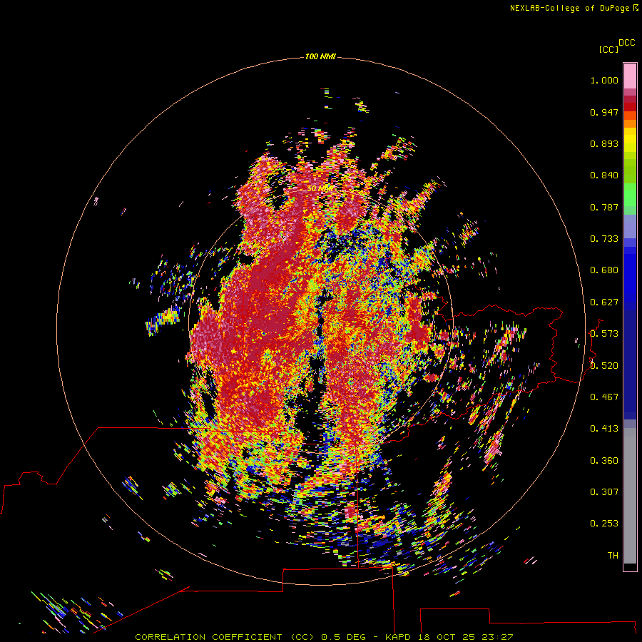Select the 0.253 legend value
Image resolution: width=642 pixels, height=642 pixels.
tap(604, 524)
